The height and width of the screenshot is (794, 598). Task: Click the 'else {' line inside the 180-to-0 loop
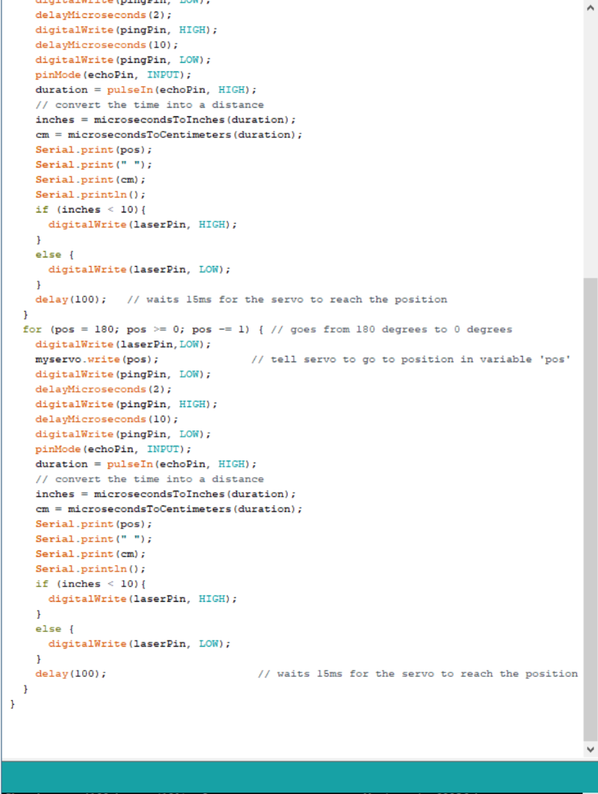(x=55, y=629)
